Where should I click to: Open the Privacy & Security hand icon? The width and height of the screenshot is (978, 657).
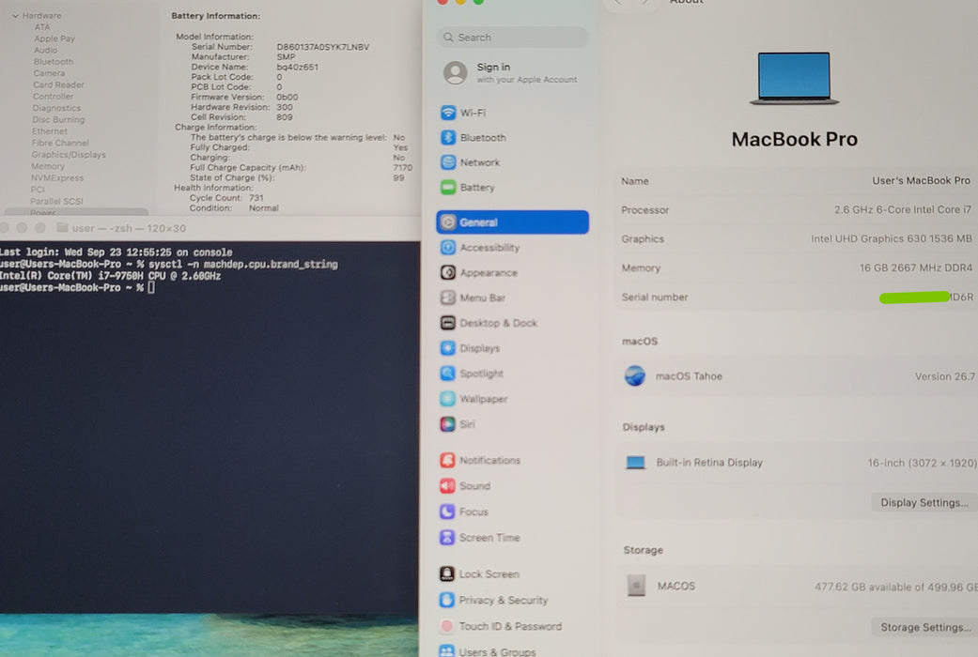446,600
